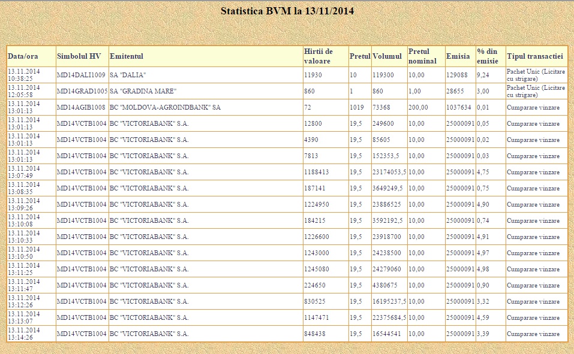Image resolution: width=574 pixels, height=354 pixels.
Task: Select the volume 16544541
Action: (x=387, y=334)
